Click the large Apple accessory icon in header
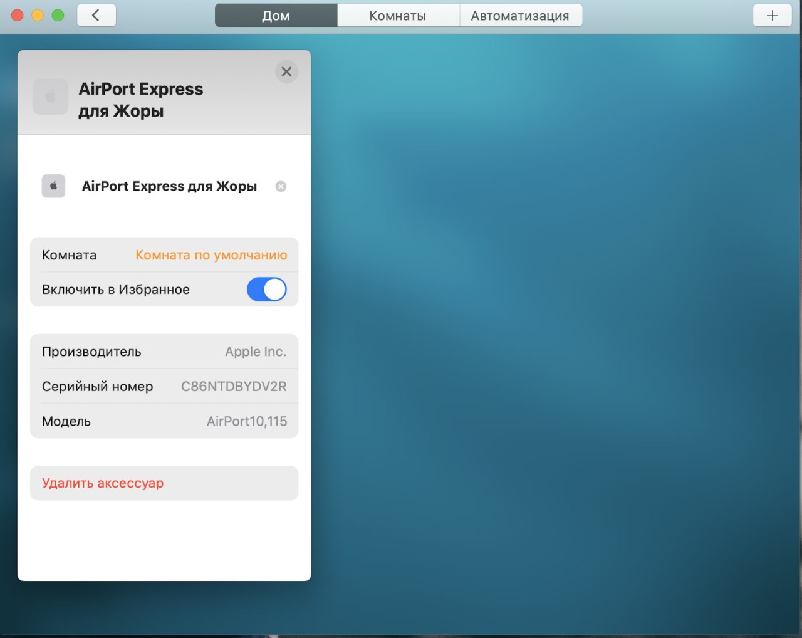This screenshot has width=802, height=638. point(50,97)
